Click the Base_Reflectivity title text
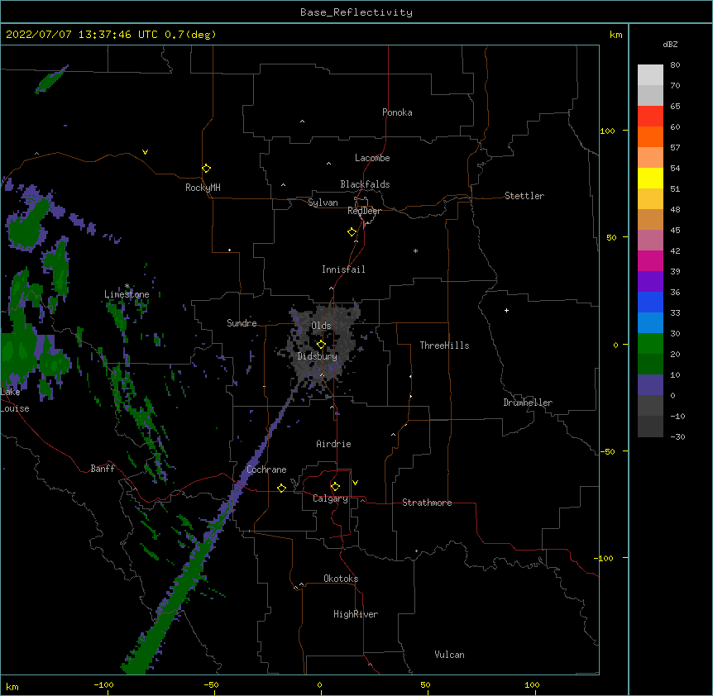 pyautogui.click(x=356, y=12)
